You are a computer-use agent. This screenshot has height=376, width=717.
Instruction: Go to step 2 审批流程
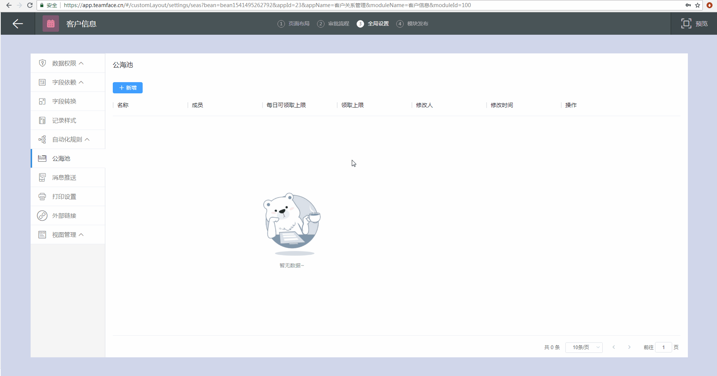[333, 24]
